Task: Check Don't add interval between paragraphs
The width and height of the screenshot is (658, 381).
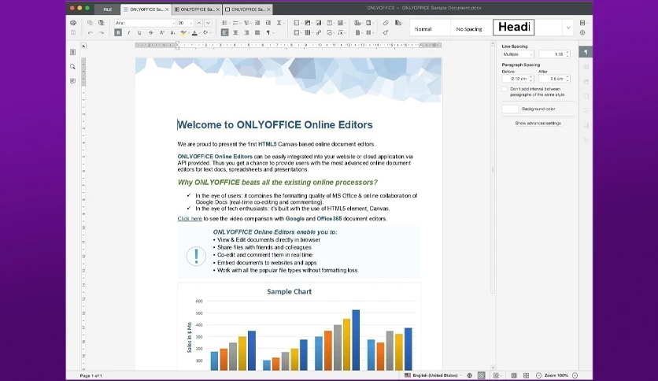Action: click(505, 89)
